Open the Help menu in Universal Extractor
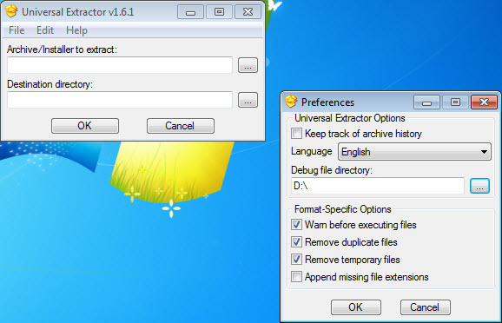This screenshot has height=323, width=502. 76,30
